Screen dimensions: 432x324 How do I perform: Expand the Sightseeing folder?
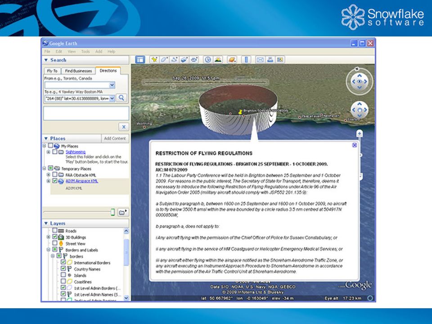[x=49, y=152]
